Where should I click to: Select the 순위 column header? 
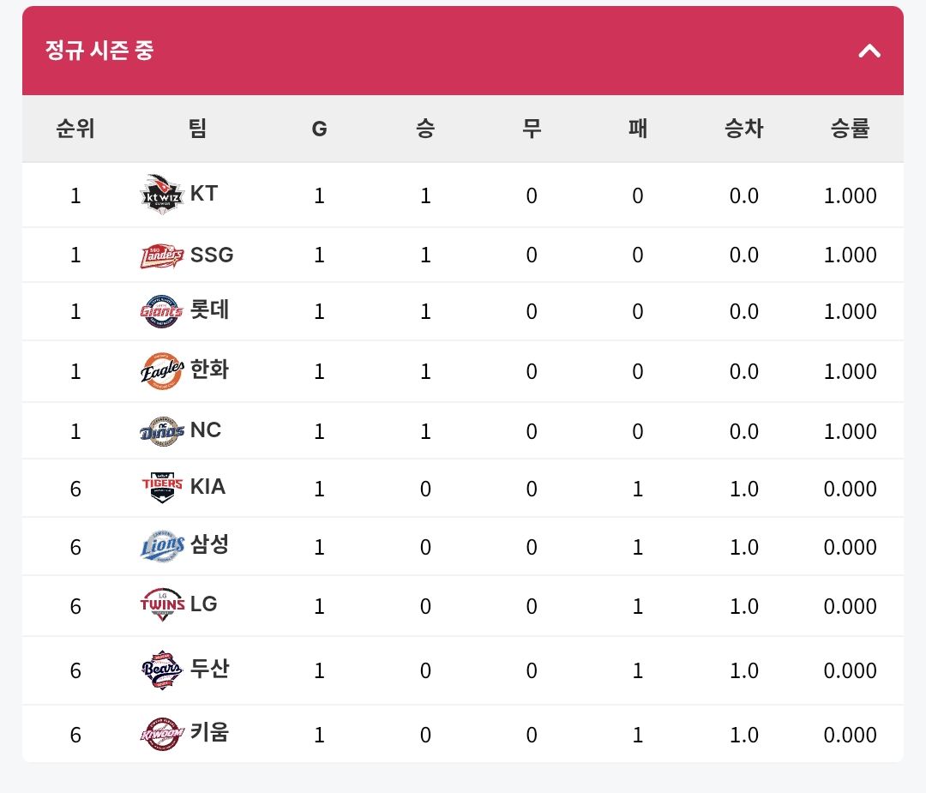click(x=75, y=129)
